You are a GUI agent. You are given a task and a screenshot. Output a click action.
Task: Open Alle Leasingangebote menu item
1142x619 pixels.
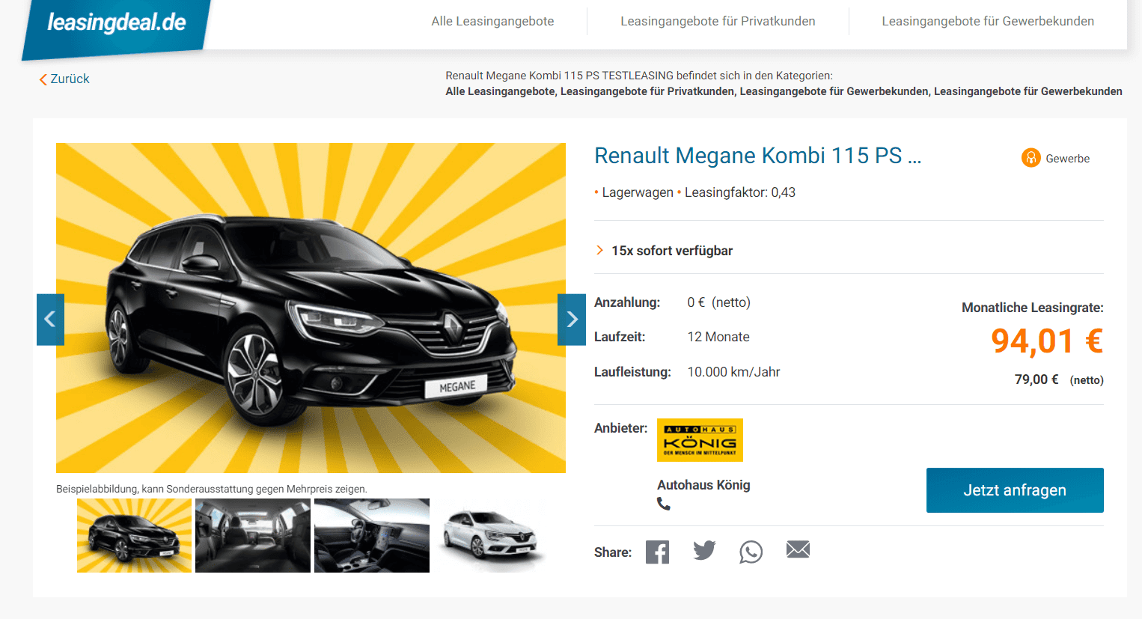tap(492, 21)
